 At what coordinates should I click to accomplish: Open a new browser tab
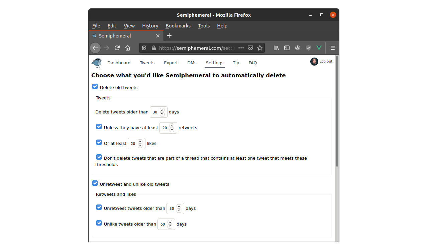pos(169,35)
